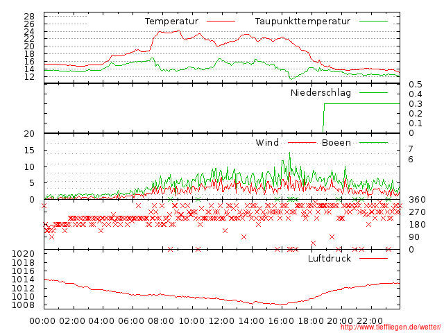Click the 10 wind speed axis value
The width and height of the screenshot is (444, 333).
(x=29, y=166)
